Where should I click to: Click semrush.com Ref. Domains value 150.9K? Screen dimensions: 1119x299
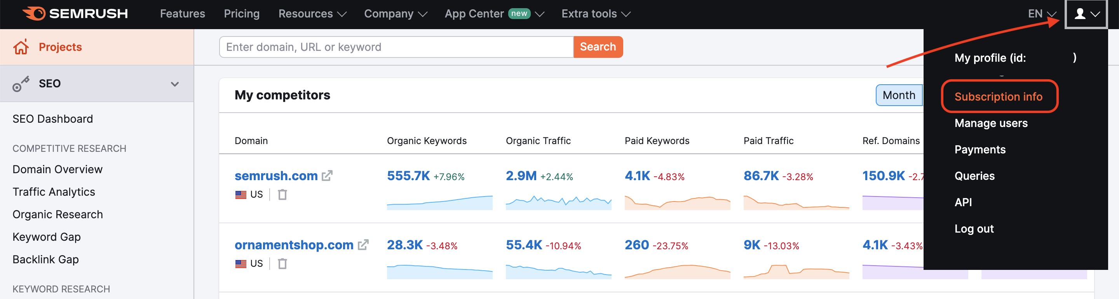(x=884, y=176)
